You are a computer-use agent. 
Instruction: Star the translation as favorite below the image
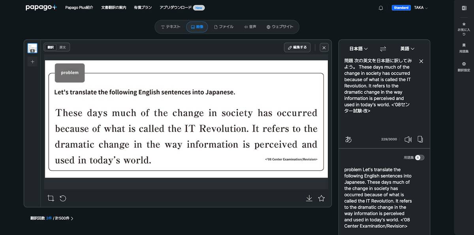(322, 198)
